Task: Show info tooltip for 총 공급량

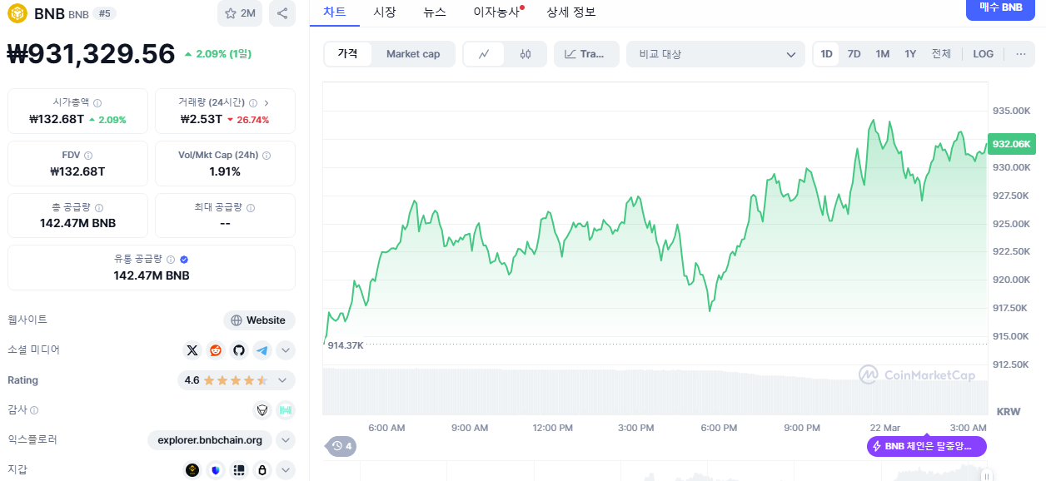Action: tap(99, 208)
